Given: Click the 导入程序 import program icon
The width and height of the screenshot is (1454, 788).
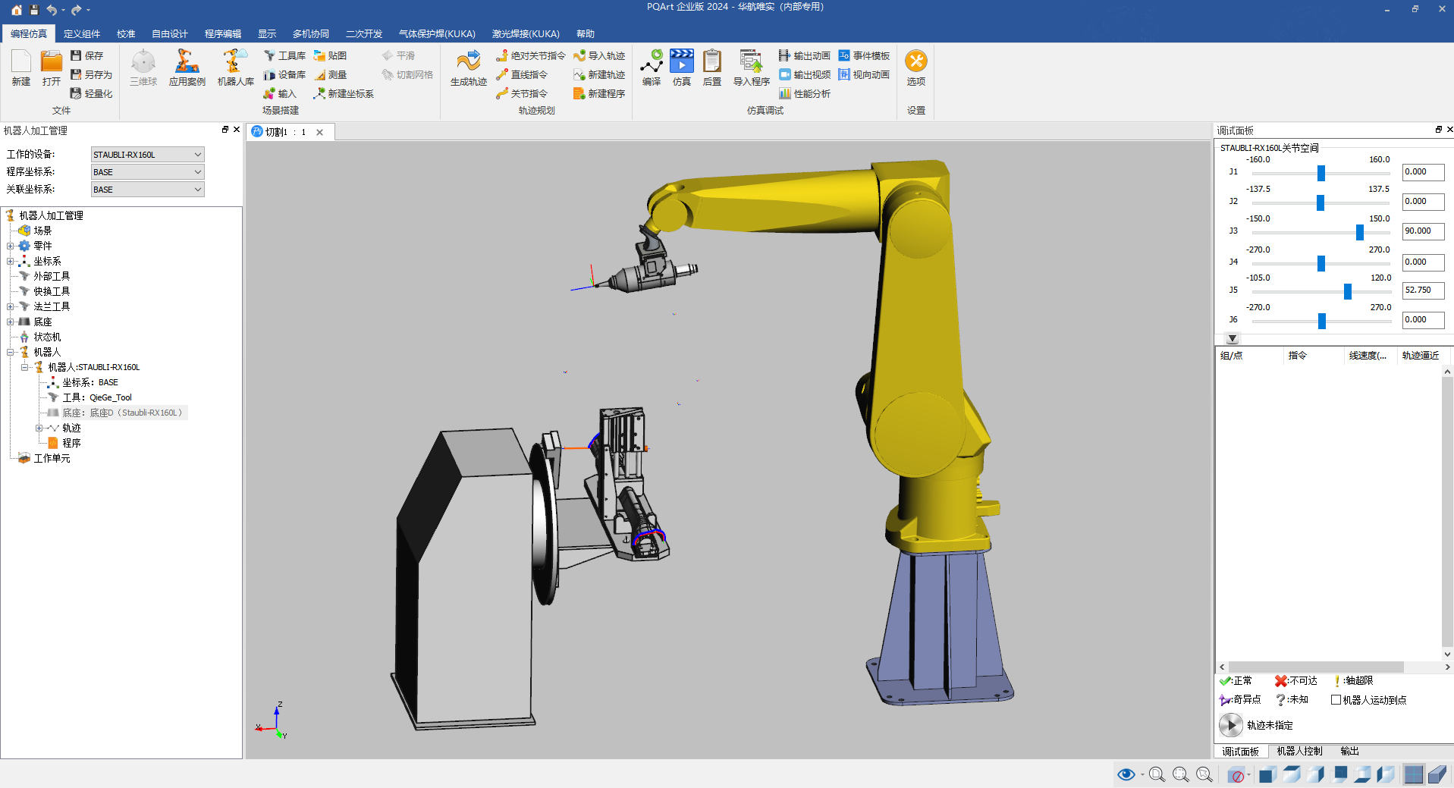Looking at the screenshot, I should (x=751, y=67).
